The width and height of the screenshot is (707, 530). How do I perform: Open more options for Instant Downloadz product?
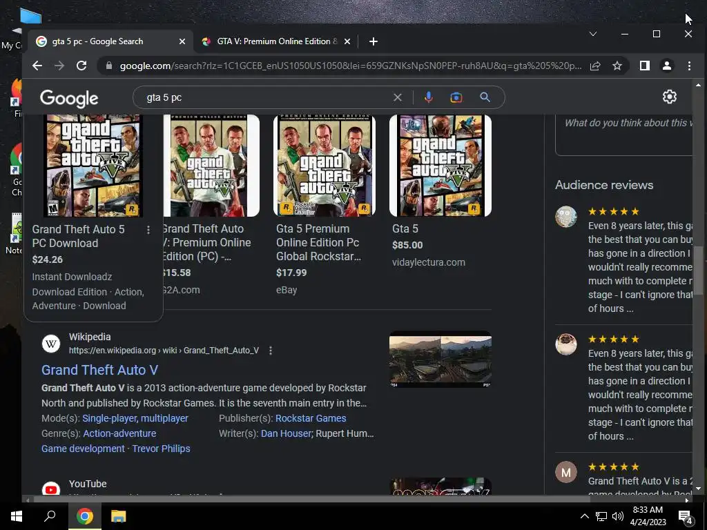click(148, 230)
